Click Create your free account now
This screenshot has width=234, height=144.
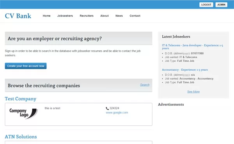click(x=26, y=66)
